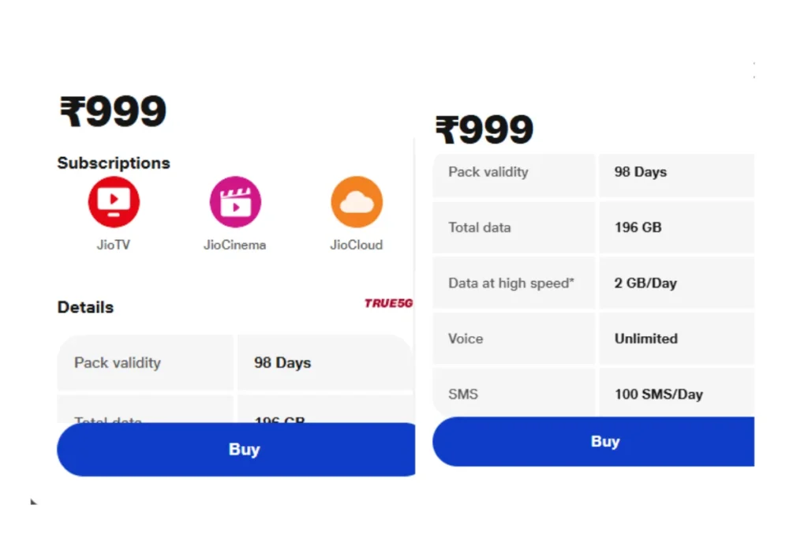Open the JioTV subscription icon
Screen dimensions: 808x539
[x=114, y=202]
